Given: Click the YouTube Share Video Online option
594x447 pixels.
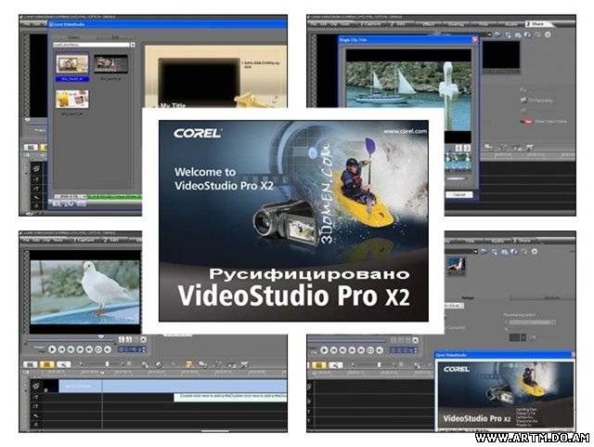Looking at the screenshot, I should point(546,122).
